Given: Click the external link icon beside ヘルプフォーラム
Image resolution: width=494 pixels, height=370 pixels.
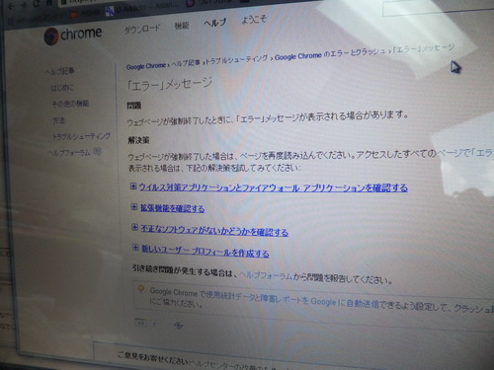Looking at the screenshot, I should pos(98,151).
